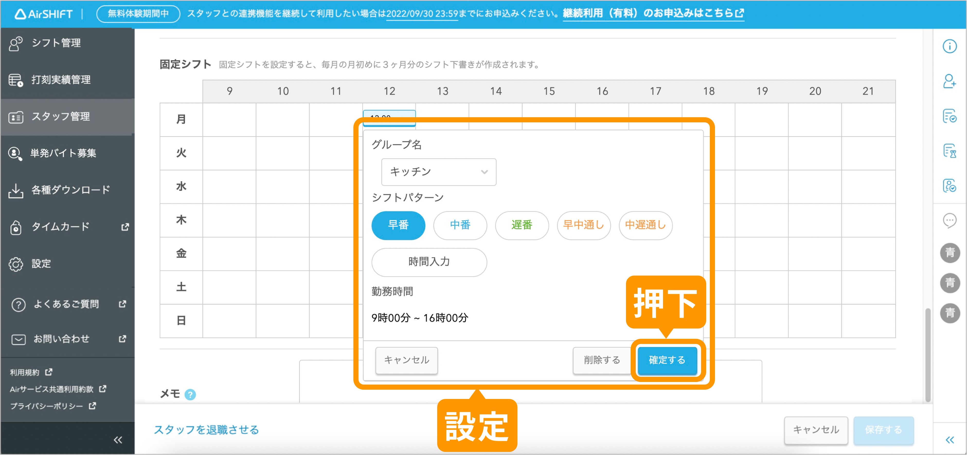Click the first 青 avatar circle

(950, 252)
